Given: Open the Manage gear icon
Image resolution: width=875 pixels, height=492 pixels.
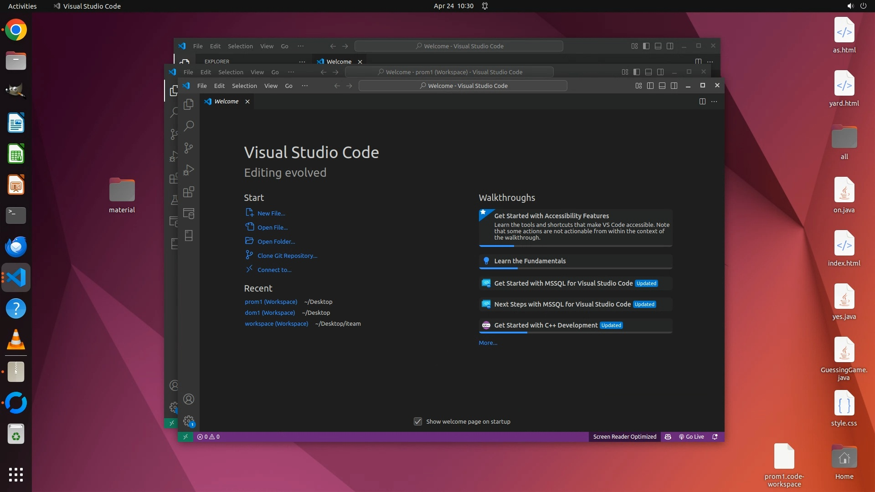Looking at the screenshot, I should (189, 421).
